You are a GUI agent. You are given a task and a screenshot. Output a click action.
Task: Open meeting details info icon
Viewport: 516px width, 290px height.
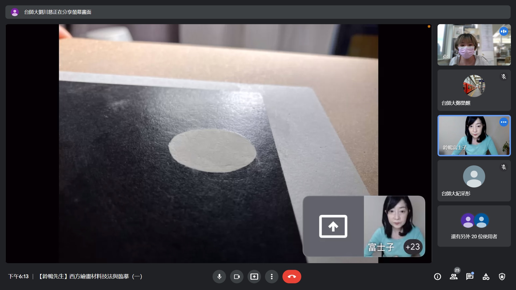(x=438, y=277)
